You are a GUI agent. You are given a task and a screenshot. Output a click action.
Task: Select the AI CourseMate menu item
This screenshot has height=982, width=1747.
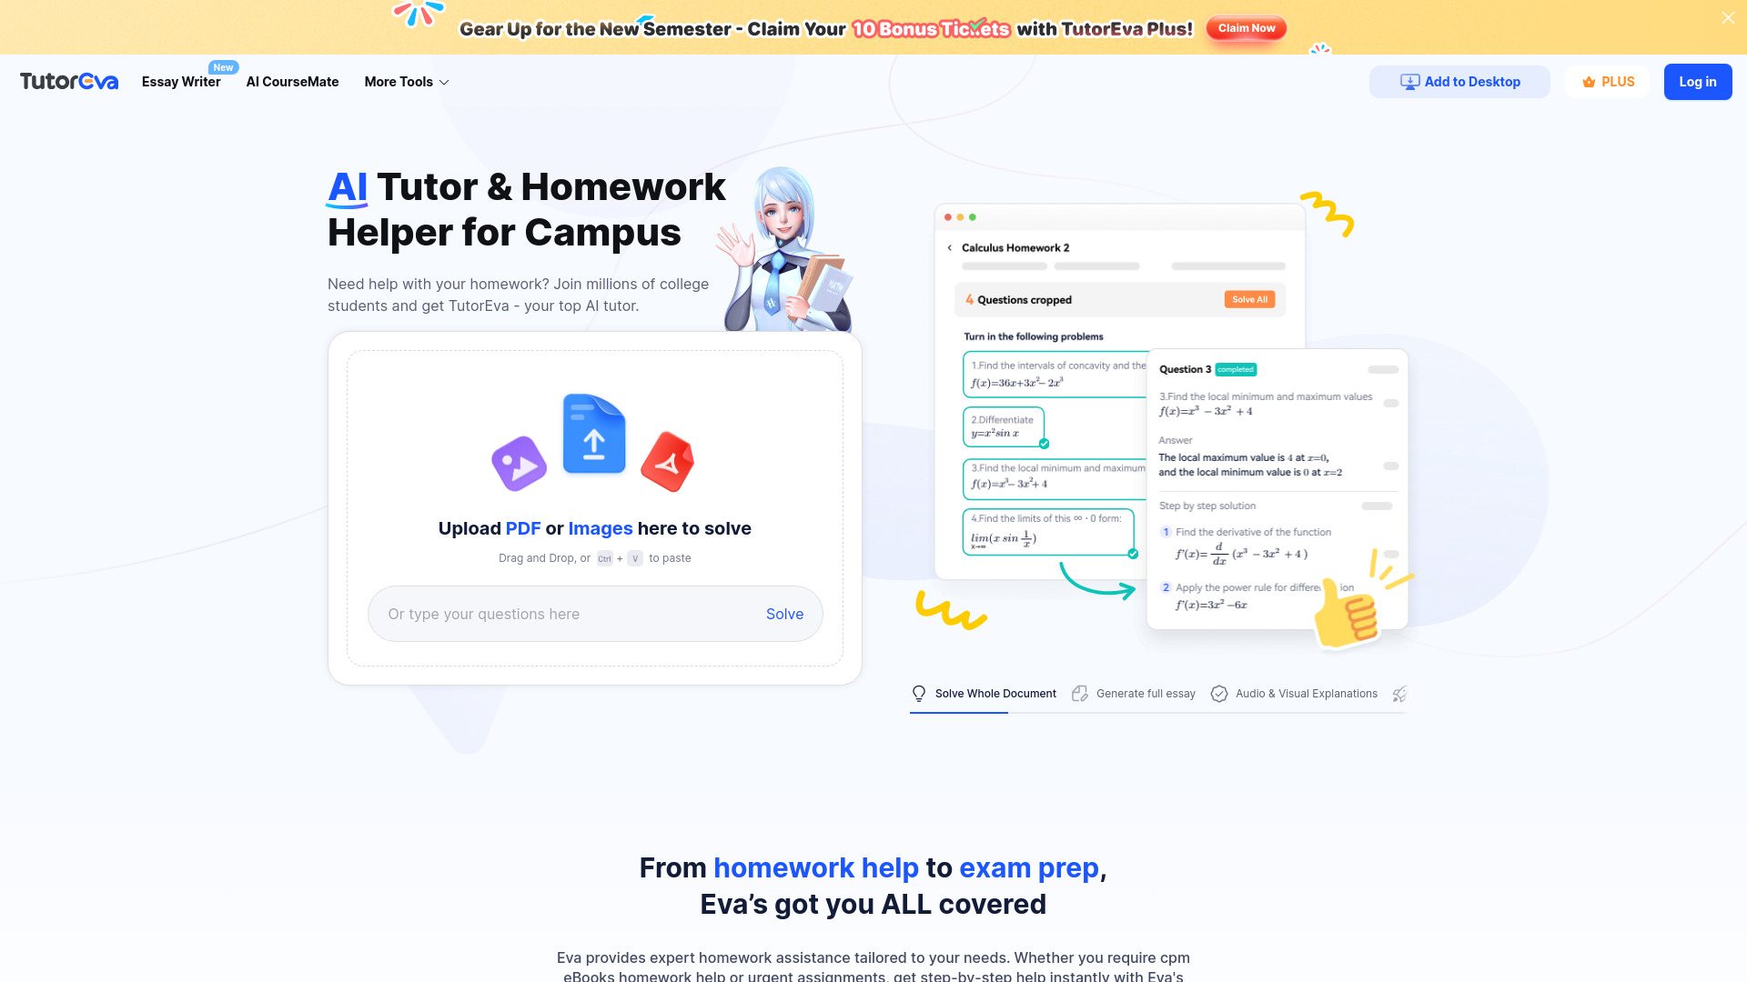291,82
